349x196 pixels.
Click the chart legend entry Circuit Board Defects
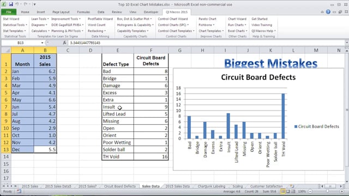click(317, 126)
